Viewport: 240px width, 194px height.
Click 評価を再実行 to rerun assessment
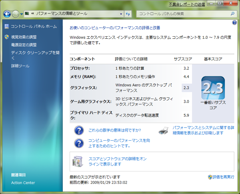point(223,177)
